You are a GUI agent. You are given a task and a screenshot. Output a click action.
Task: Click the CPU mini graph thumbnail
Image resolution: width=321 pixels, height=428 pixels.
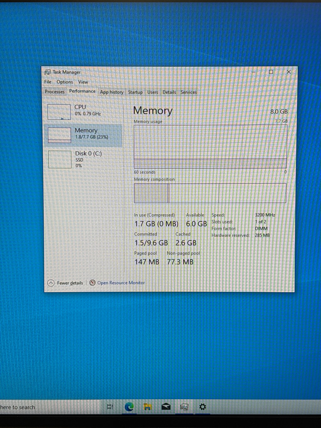tap(59, 112)
